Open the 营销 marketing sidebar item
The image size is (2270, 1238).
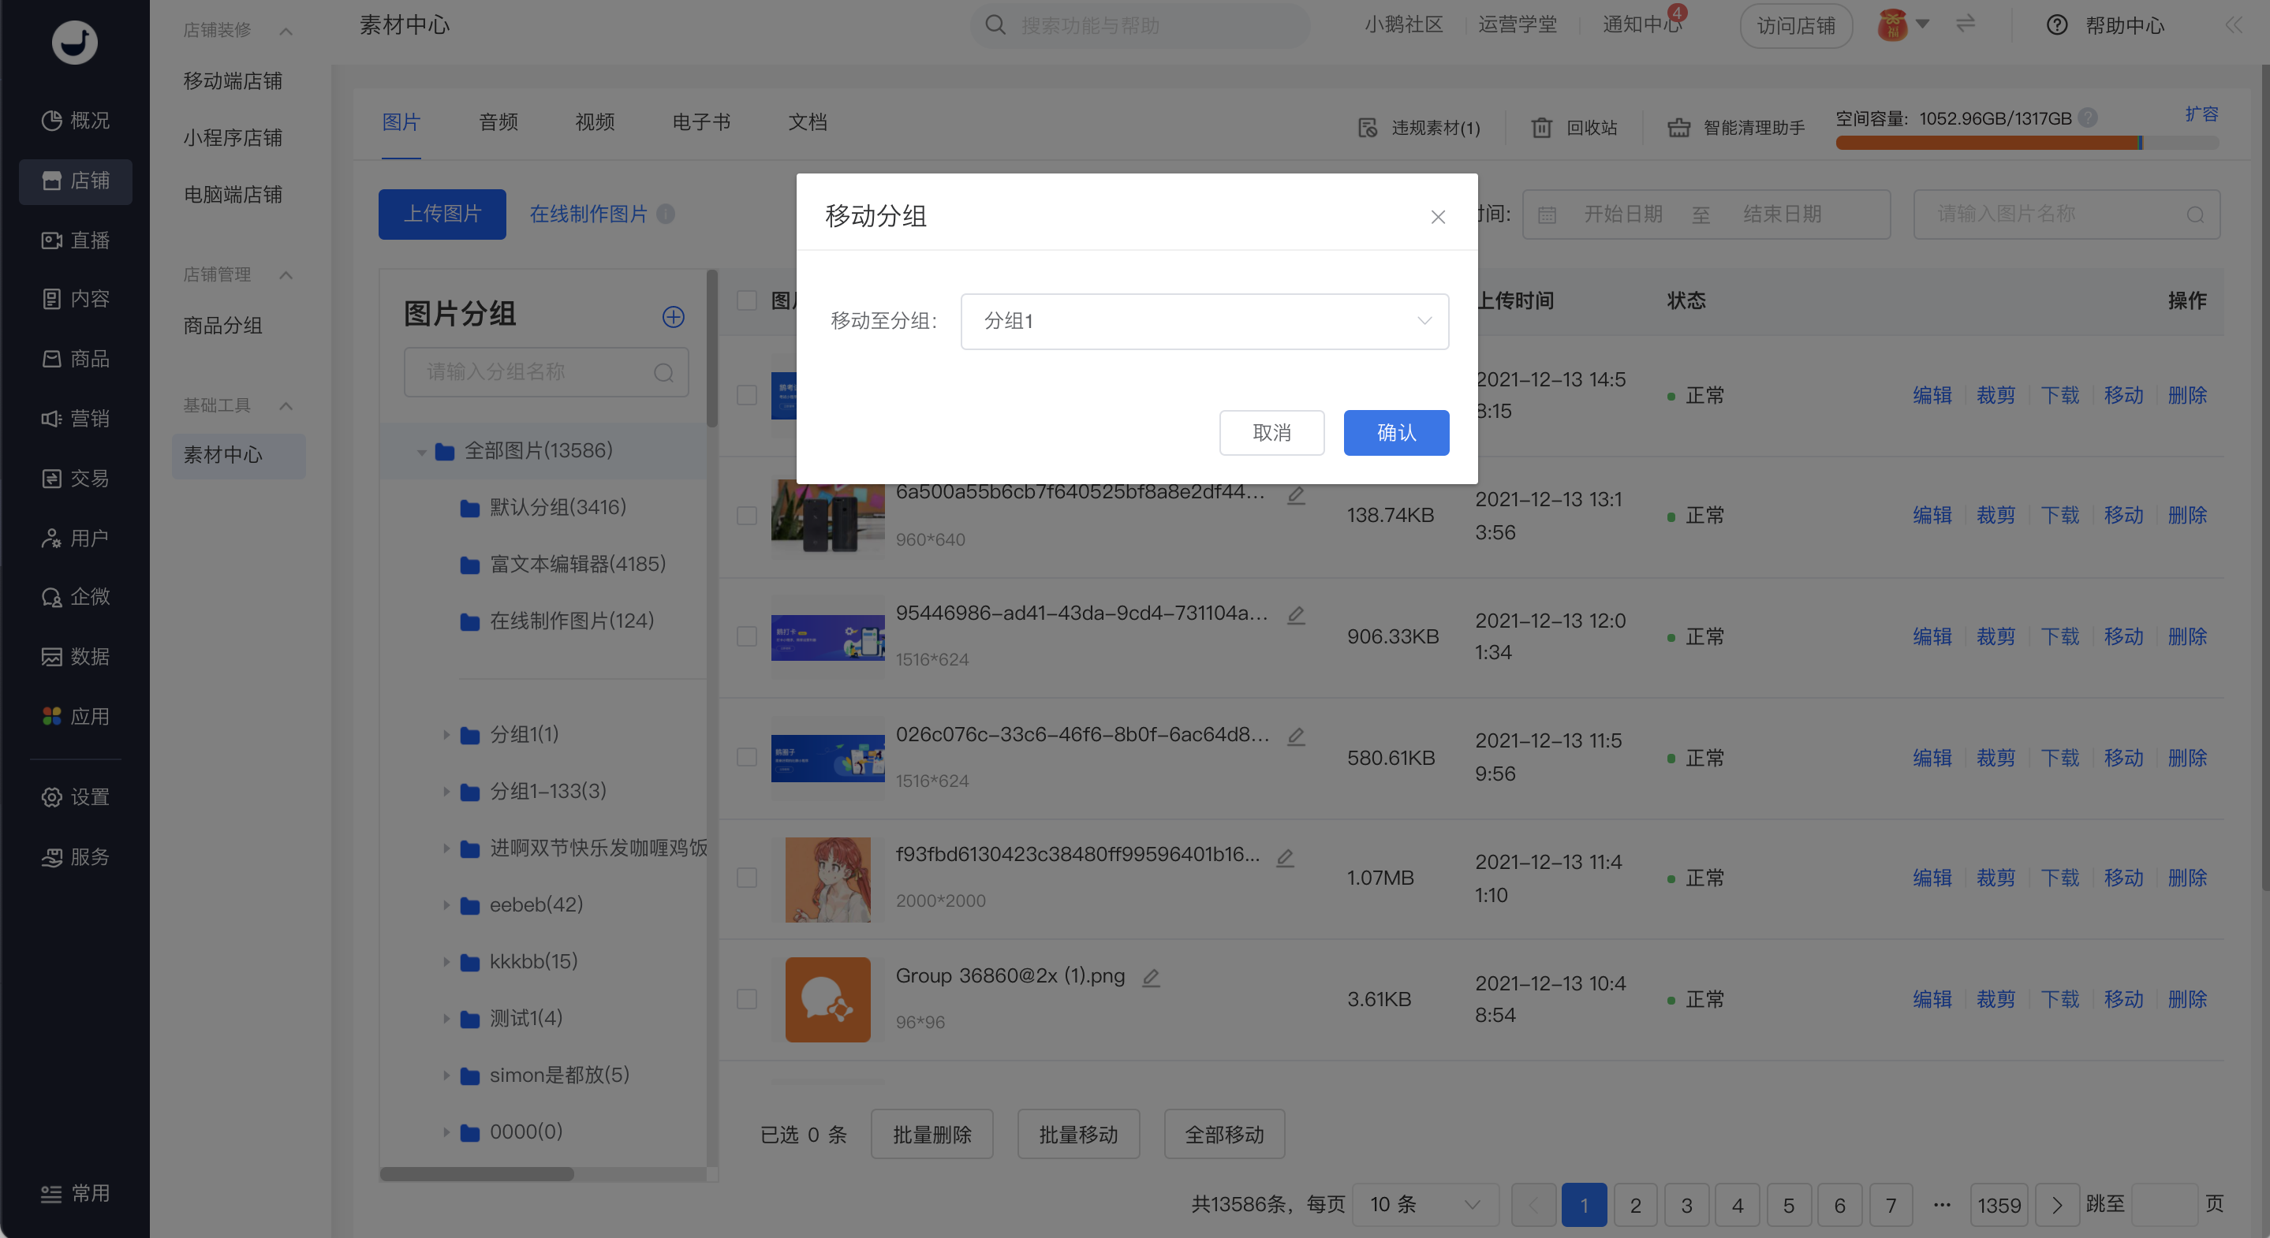tap(76, 418)
